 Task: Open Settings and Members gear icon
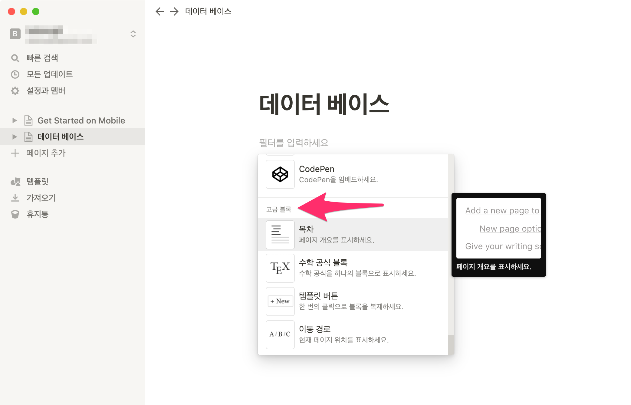[x=15, y=91]
